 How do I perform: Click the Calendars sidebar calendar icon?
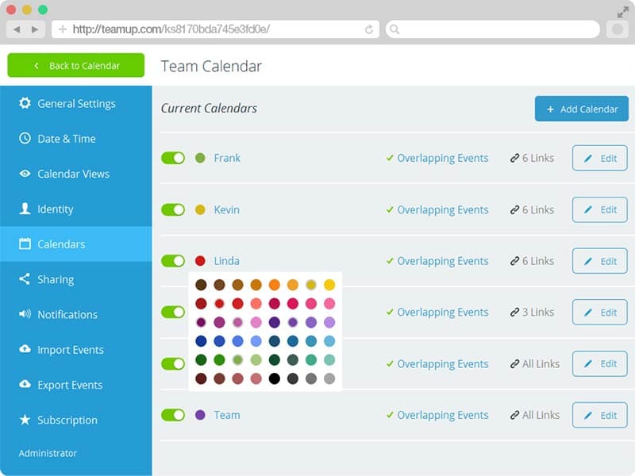tap(25, 244)
